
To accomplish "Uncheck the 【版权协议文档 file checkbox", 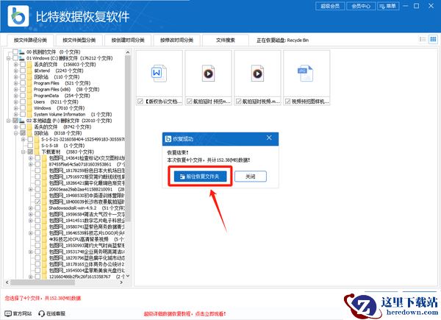I will 140,102.
